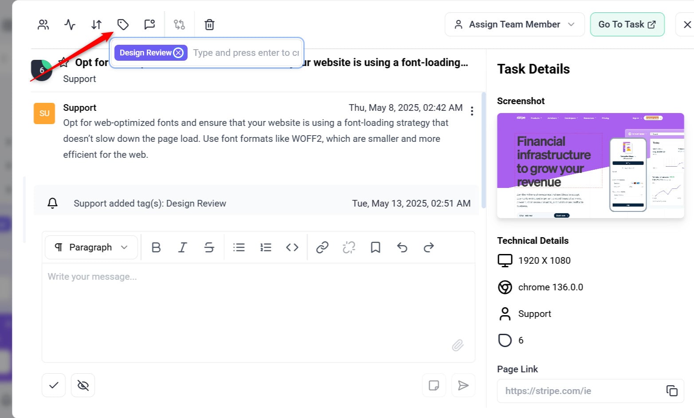
Task: Open the three-dot comment options menu
Action: 472,111
